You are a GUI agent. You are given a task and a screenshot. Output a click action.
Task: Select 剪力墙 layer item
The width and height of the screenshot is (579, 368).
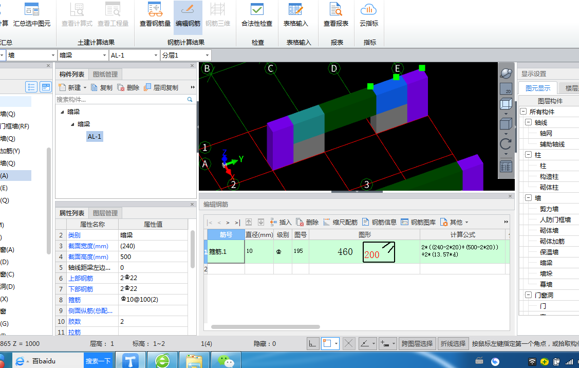pos(549,209)
